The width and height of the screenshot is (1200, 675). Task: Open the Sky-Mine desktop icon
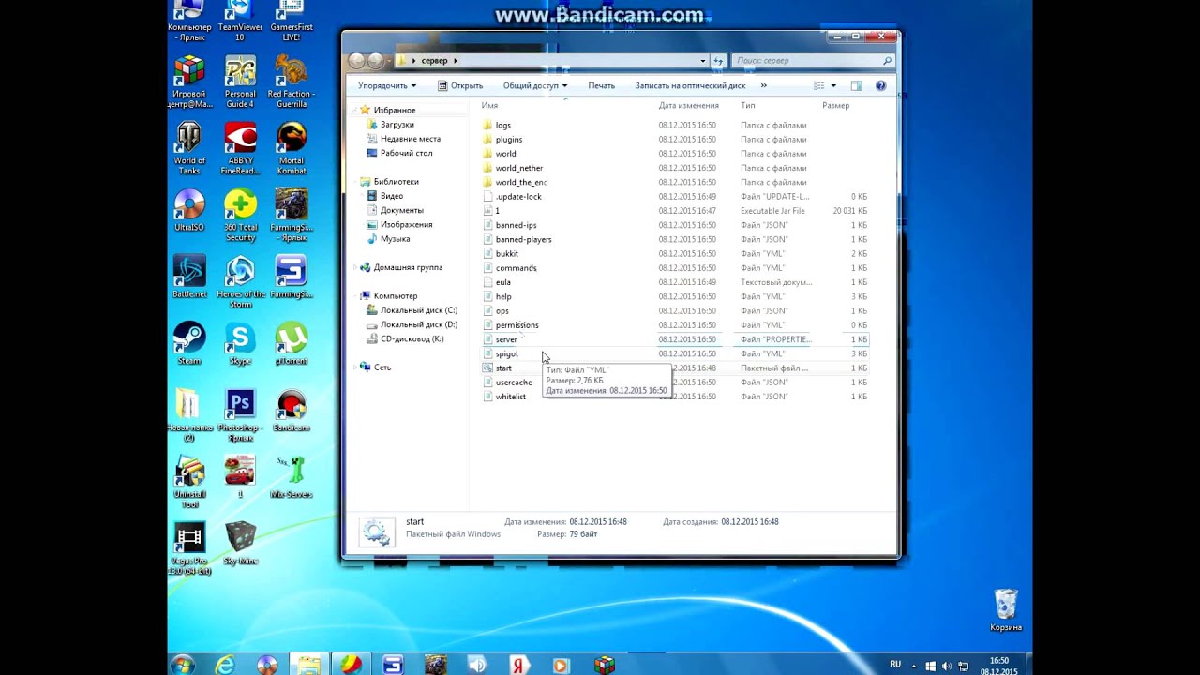pos(240,544)
